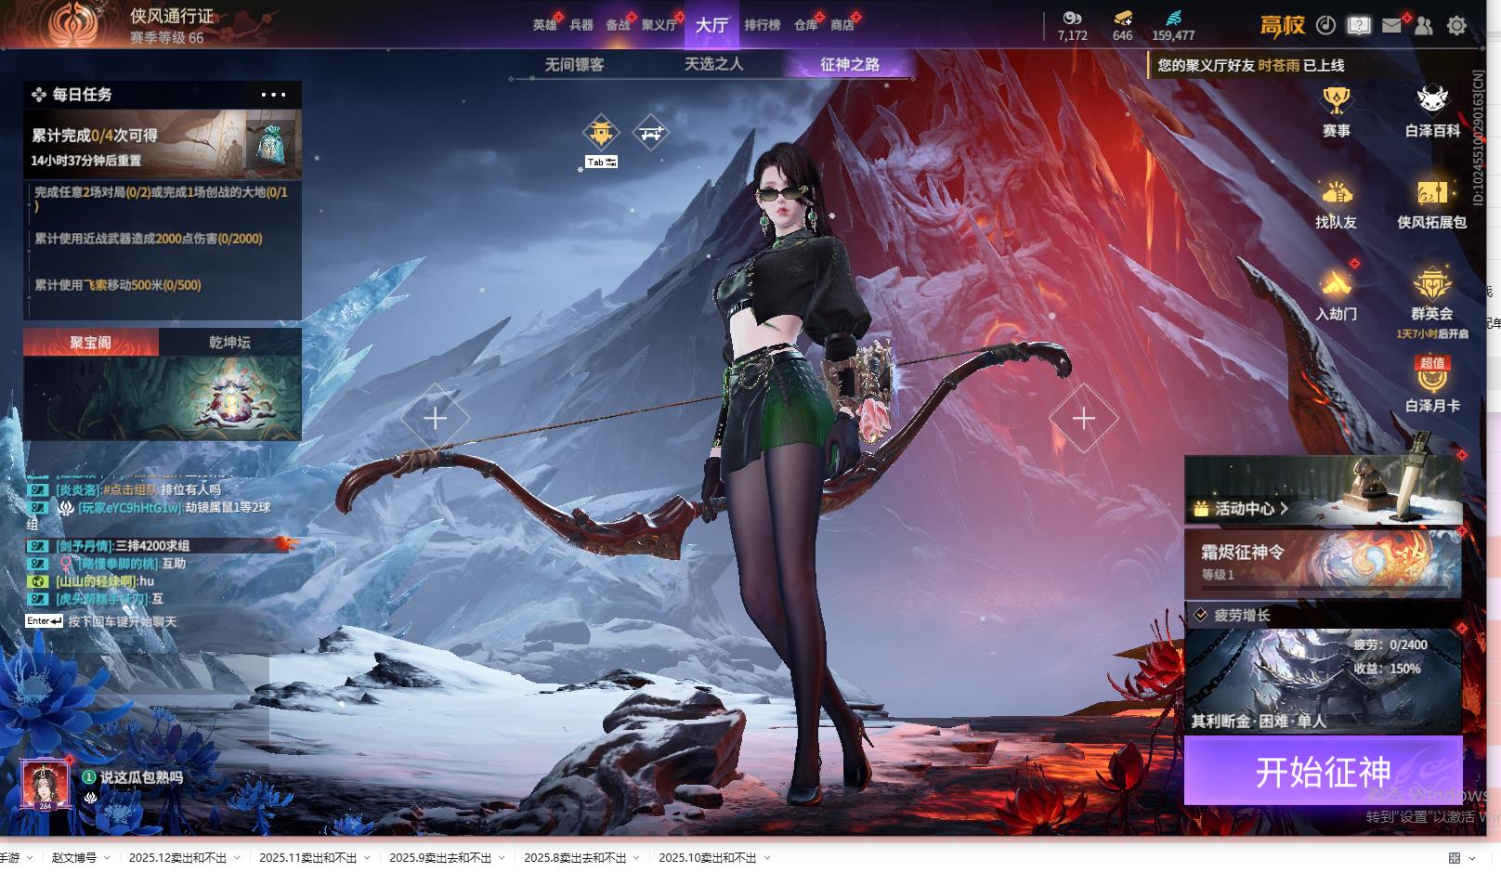Open the 排行榜 leaderboard tab

pos(763,25)
